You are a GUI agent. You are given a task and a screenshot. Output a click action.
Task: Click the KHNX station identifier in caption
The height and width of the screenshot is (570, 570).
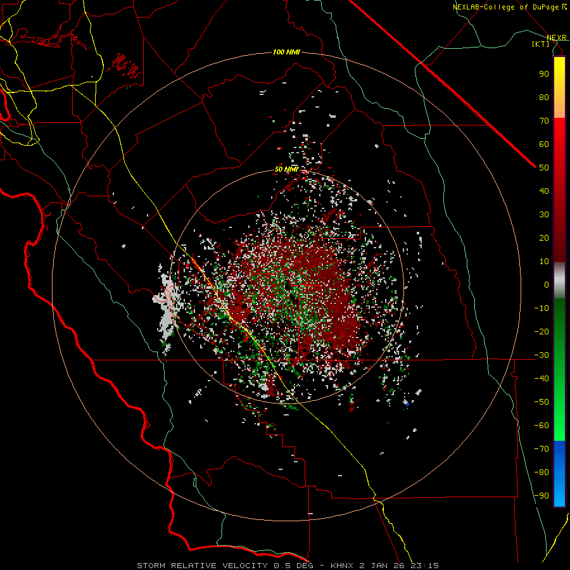click(343, 566)
